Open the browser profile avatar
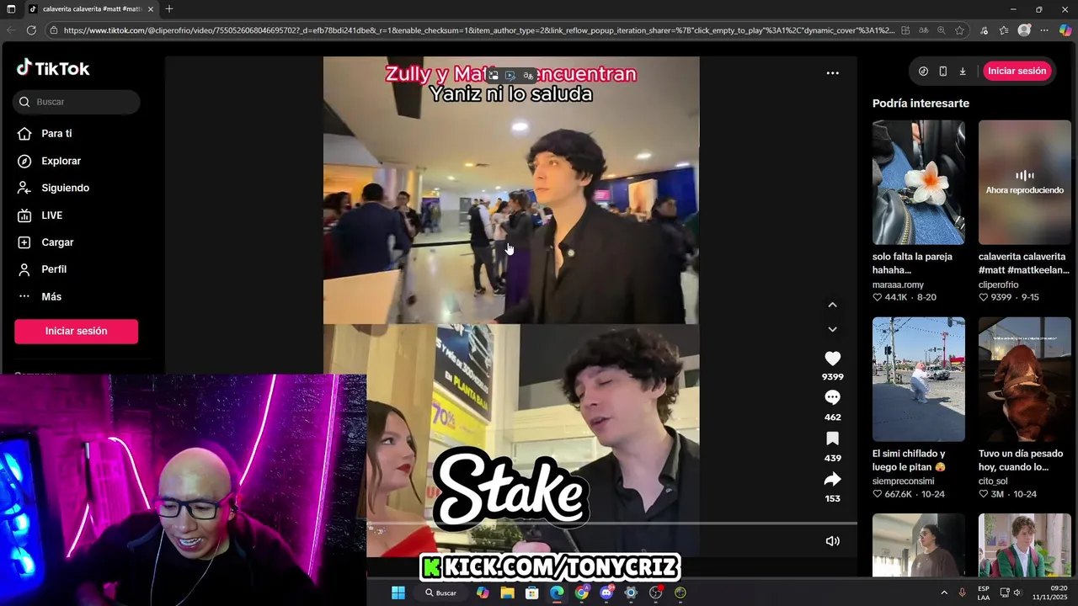The height and width of the screenshot is (606, 1078). coord(1024,30)
